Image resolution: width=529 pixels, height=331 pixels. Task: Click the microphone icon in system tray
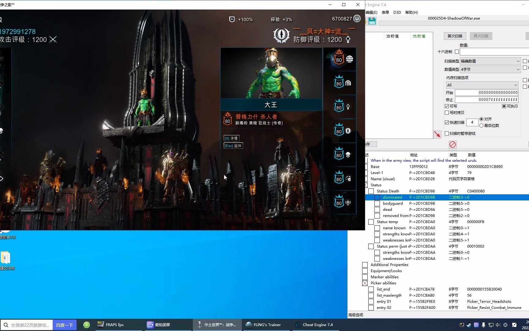click(483, 325)
